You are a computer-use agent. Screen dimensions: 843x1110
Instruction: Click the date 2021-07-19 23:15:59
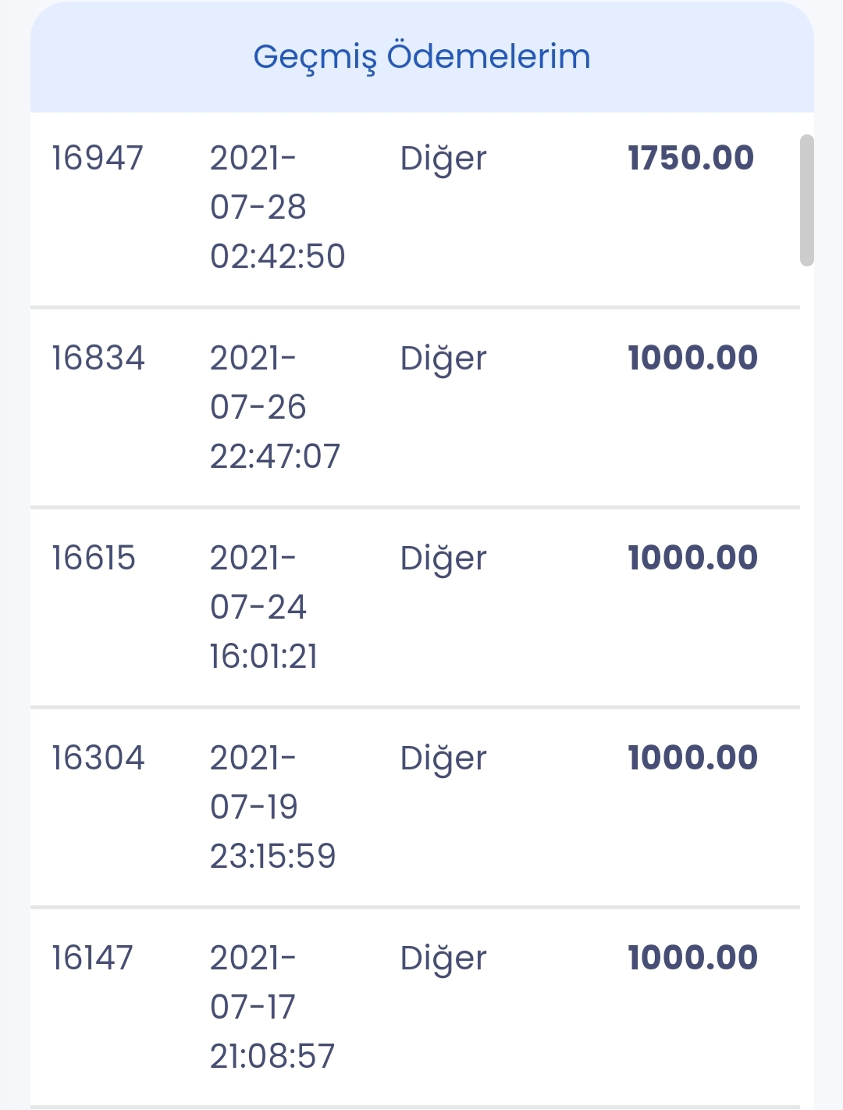tap(272, 807)
